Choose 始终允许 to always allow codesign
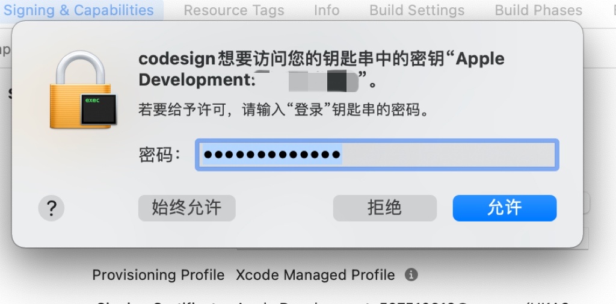The height and width of the screenshot is (304, 616). [x=187, y=208]
